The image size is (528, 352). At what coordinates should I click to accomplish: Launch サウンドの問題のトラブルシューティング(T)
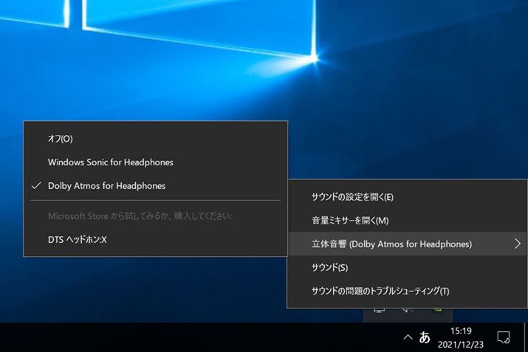408,291
